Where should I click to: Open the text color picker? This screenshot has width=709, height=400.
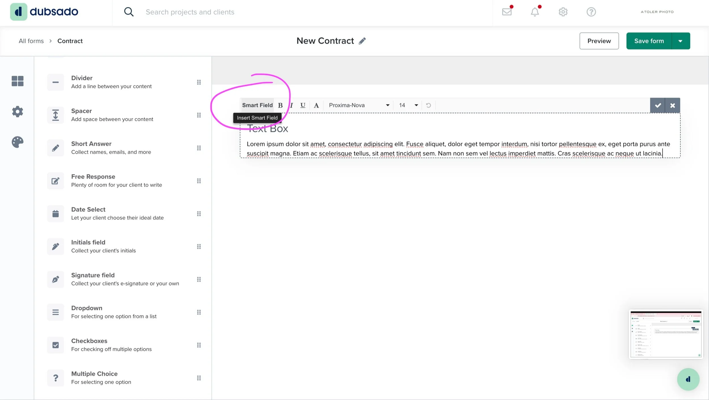pyautogui.click(x=316, y=105)
